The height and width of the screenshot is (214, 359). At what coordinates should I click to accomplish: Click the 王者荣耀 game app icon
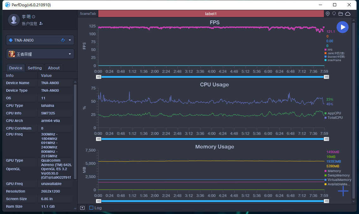12,54
